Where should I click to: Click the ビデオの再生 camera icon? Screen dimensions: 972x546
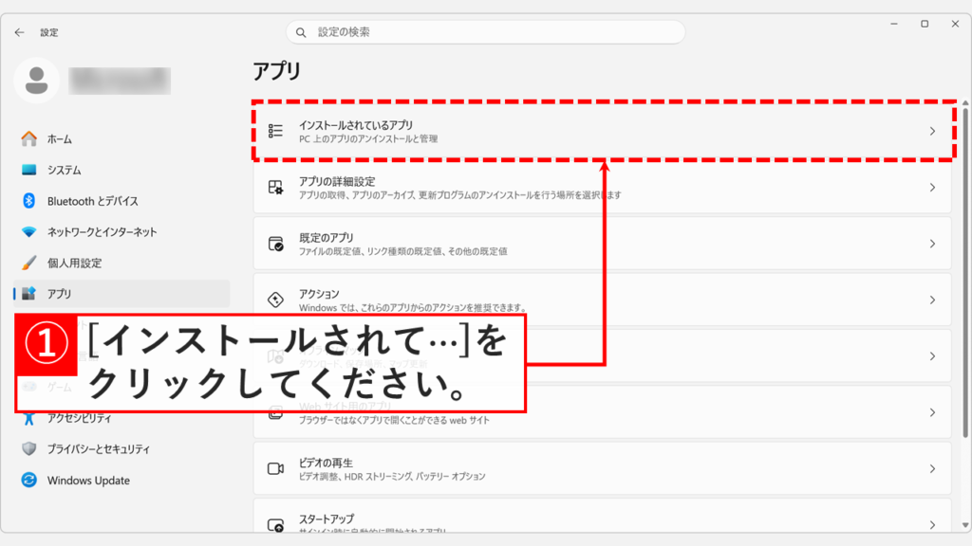point(276,468)
